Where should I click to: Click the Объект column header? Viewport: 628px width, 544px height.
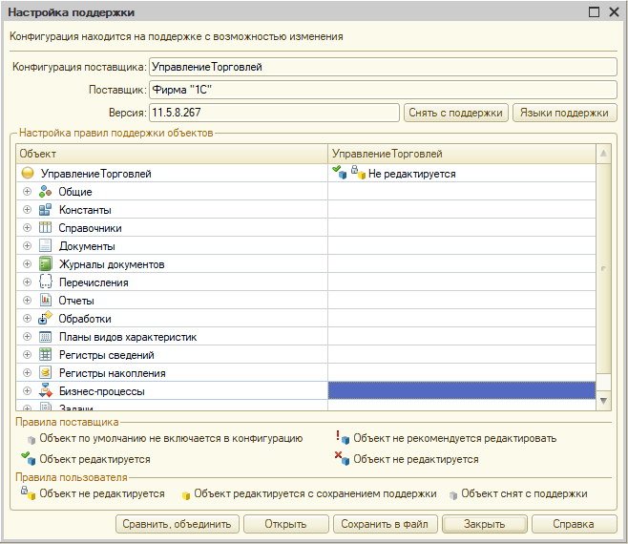[172, 154]
